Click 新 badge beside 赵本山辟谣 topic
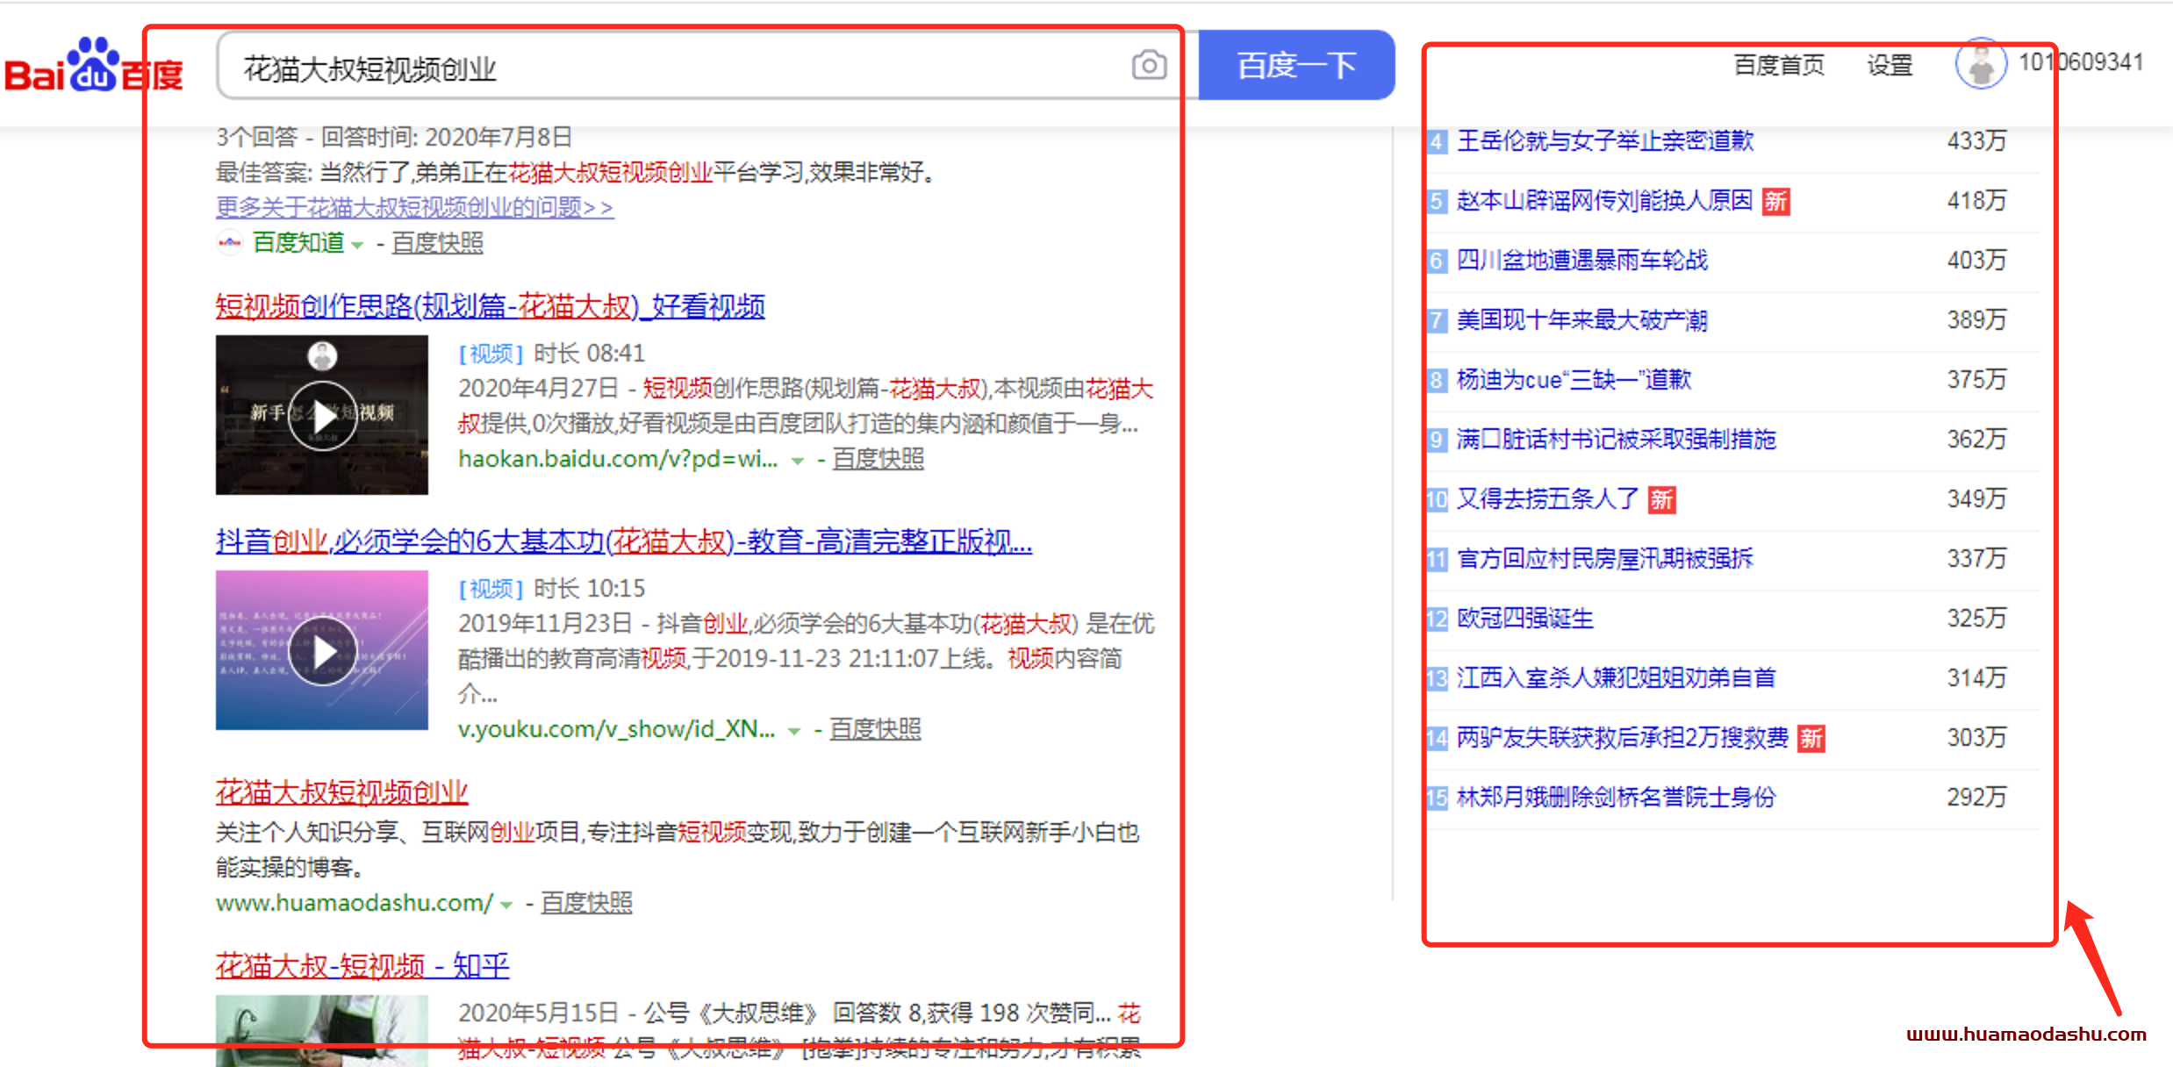Image resolution: width=2173 pixels, height=1067 pixels. [1776, 202]
